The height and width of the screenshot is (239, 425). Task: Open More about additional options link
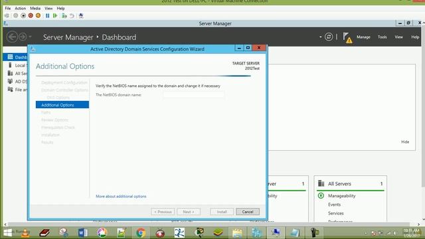121,197
